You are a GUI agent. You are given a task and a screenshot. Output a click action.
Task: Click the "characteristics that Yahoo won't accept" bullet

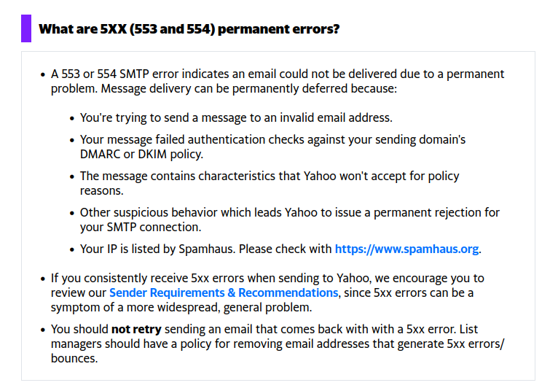pos(270,176)
